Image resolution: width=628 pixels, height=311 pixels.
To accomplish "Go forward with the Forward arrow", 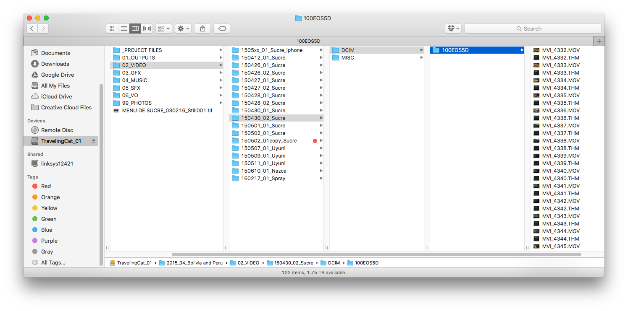I will tap(43, 29).
